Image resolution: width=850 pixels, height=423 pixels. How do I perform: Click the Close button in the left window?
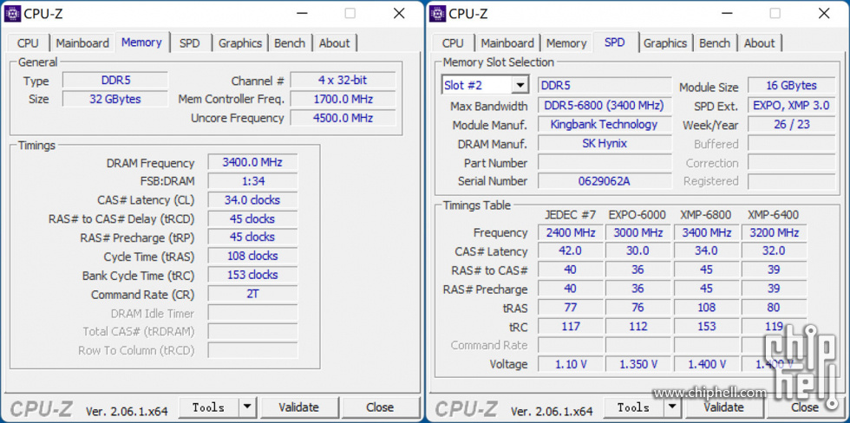tap(380, 407)
